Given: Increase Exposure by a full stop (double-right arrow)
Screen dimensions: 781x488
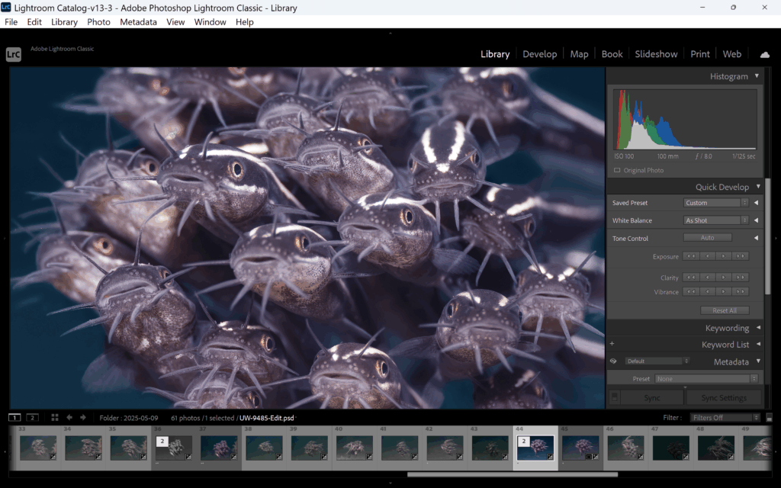Looking at the screenshot, I should pos(740,256).
